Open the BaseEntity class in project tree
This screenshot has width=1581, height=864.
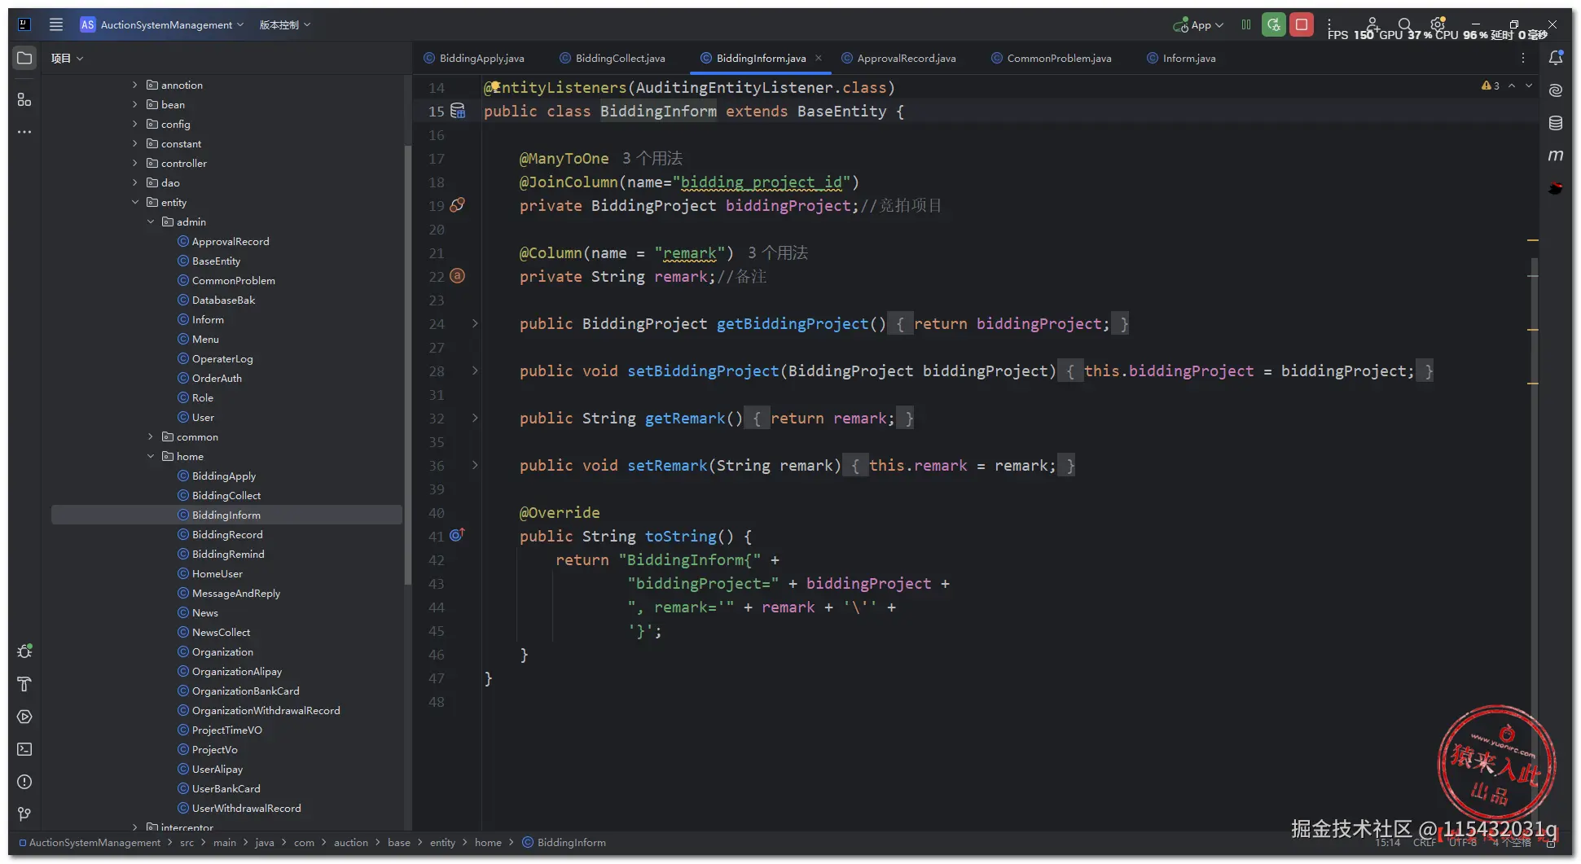pos(216,261)
